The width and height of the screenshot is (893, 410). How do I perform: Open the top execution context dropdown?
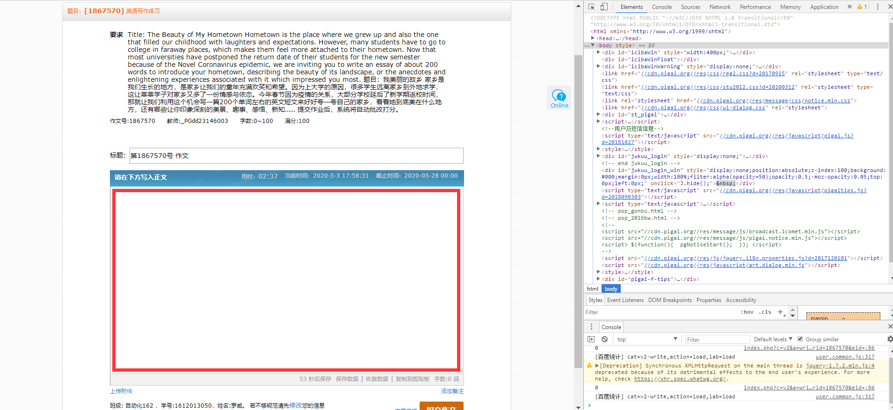[647, 339]
